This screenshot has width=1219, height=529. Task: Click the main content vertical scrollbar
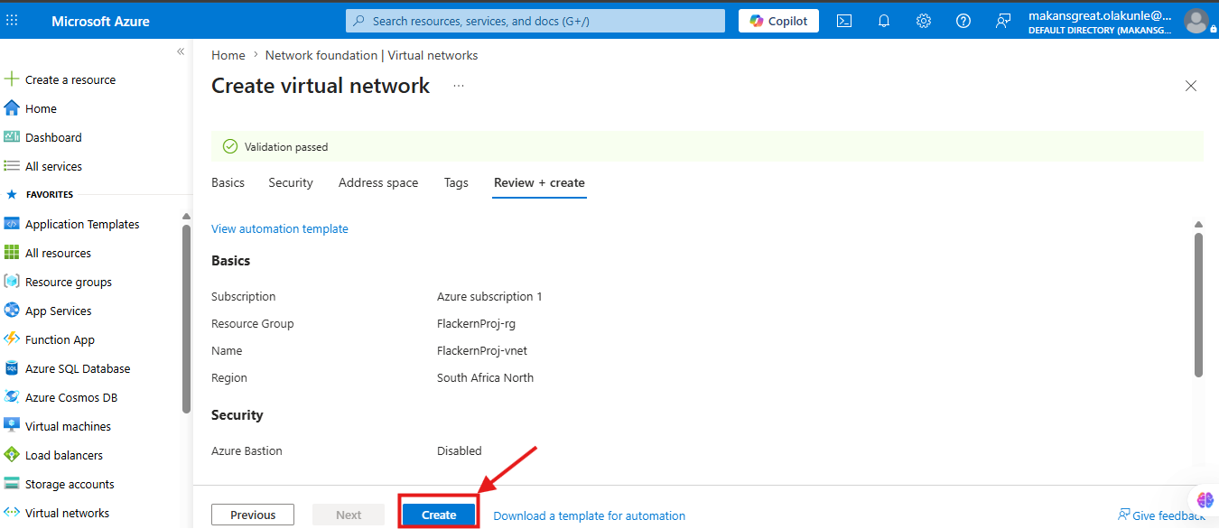1198,304
